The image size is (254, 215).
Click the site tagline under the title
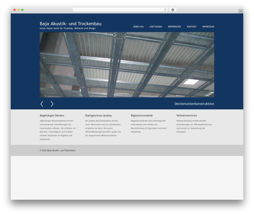click(x=68, y=28)
